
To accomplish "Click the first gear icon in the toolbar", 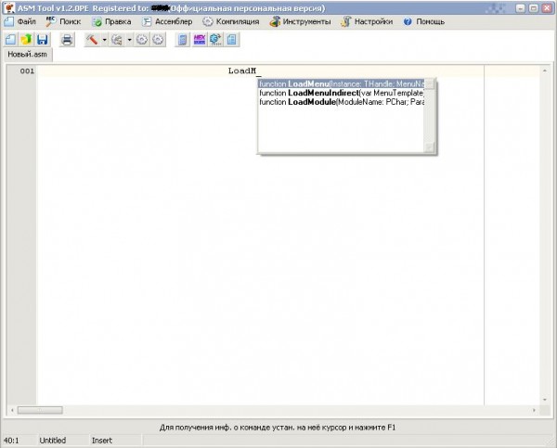I will tap(142, 40).
